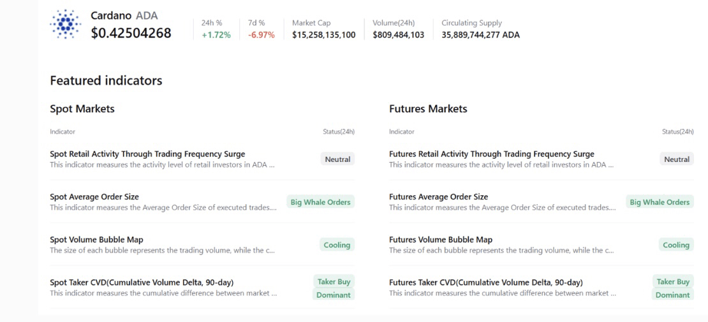Click the 24h percent change value
Viewport: 708px width, 322px height.
tap(216, 35)
